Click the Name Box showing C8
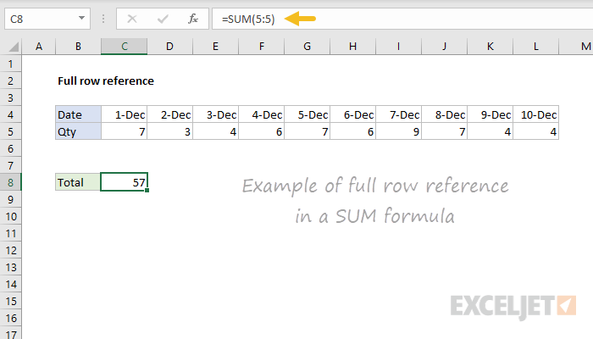Viewport: 593px width, 339px height. [47, 19]
